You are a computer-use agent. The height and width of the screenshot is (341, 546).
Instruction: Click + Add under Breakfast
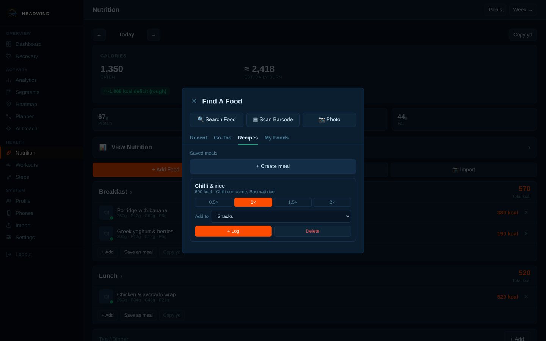[107, 252]
